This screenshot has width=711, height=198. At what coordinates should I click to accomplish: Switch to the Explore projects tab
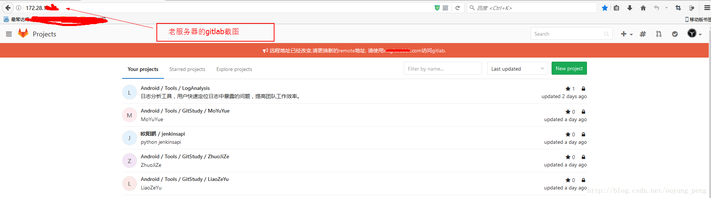click(x=234, y=69)
